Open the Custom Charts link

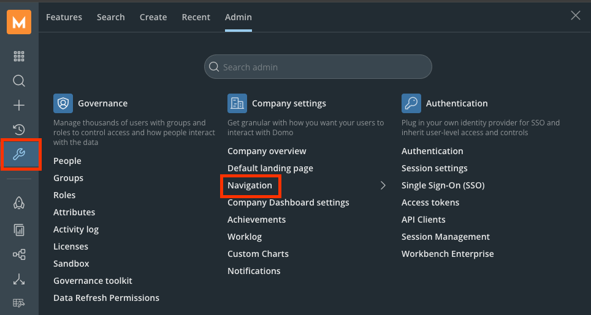258,254
